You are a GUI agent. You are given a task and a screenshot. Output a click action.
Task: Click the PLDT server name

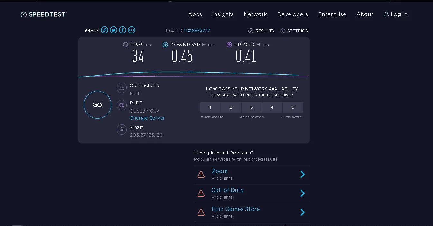(x=136, y=103)
